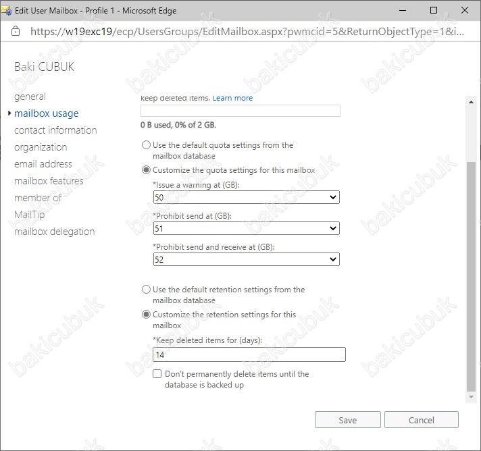Click the scroll down arrow
Screen dimensions: 481x451
point(471,397)
